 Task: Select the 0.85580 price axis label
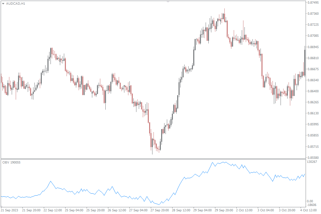coord(313,157)
